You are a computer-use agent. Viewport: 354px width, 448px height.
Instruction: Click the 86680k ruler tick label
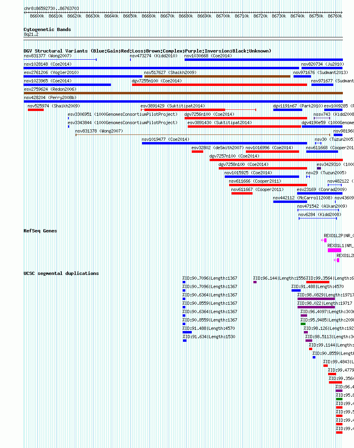point(186,16)
